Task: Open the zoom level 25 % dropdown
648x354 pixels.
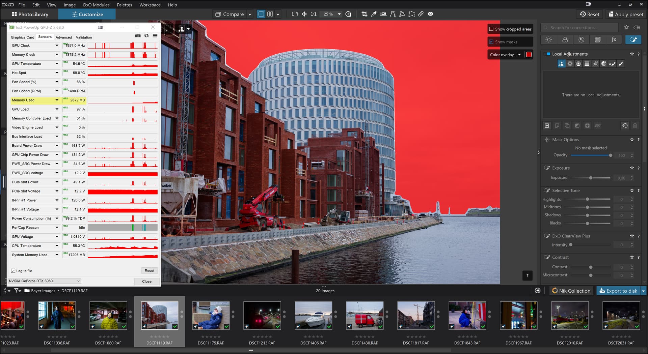Action: point(339,14)
